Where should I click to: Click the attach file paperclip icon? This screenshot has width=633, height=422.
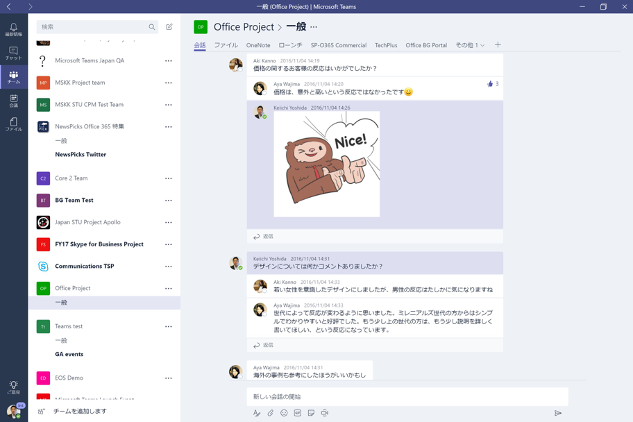pyautogui.click(x=271, y=413)
